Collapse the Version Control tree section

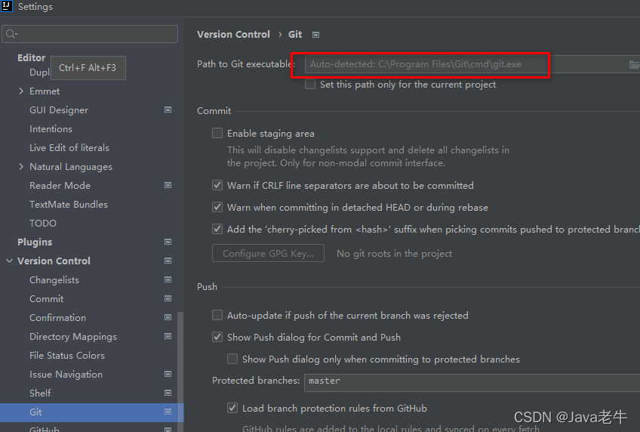click(9, 261)
